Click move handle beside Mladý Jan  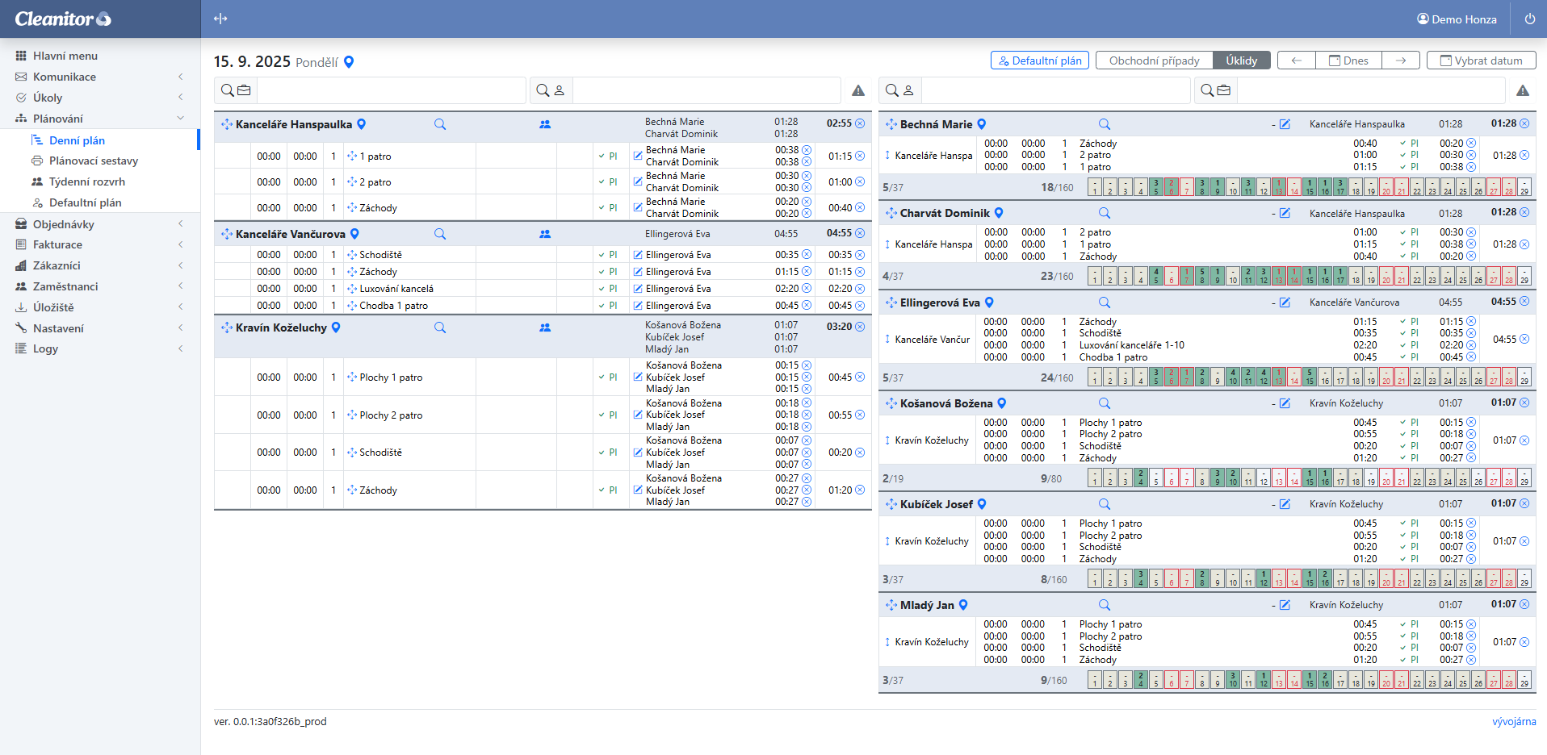point(891,605)
